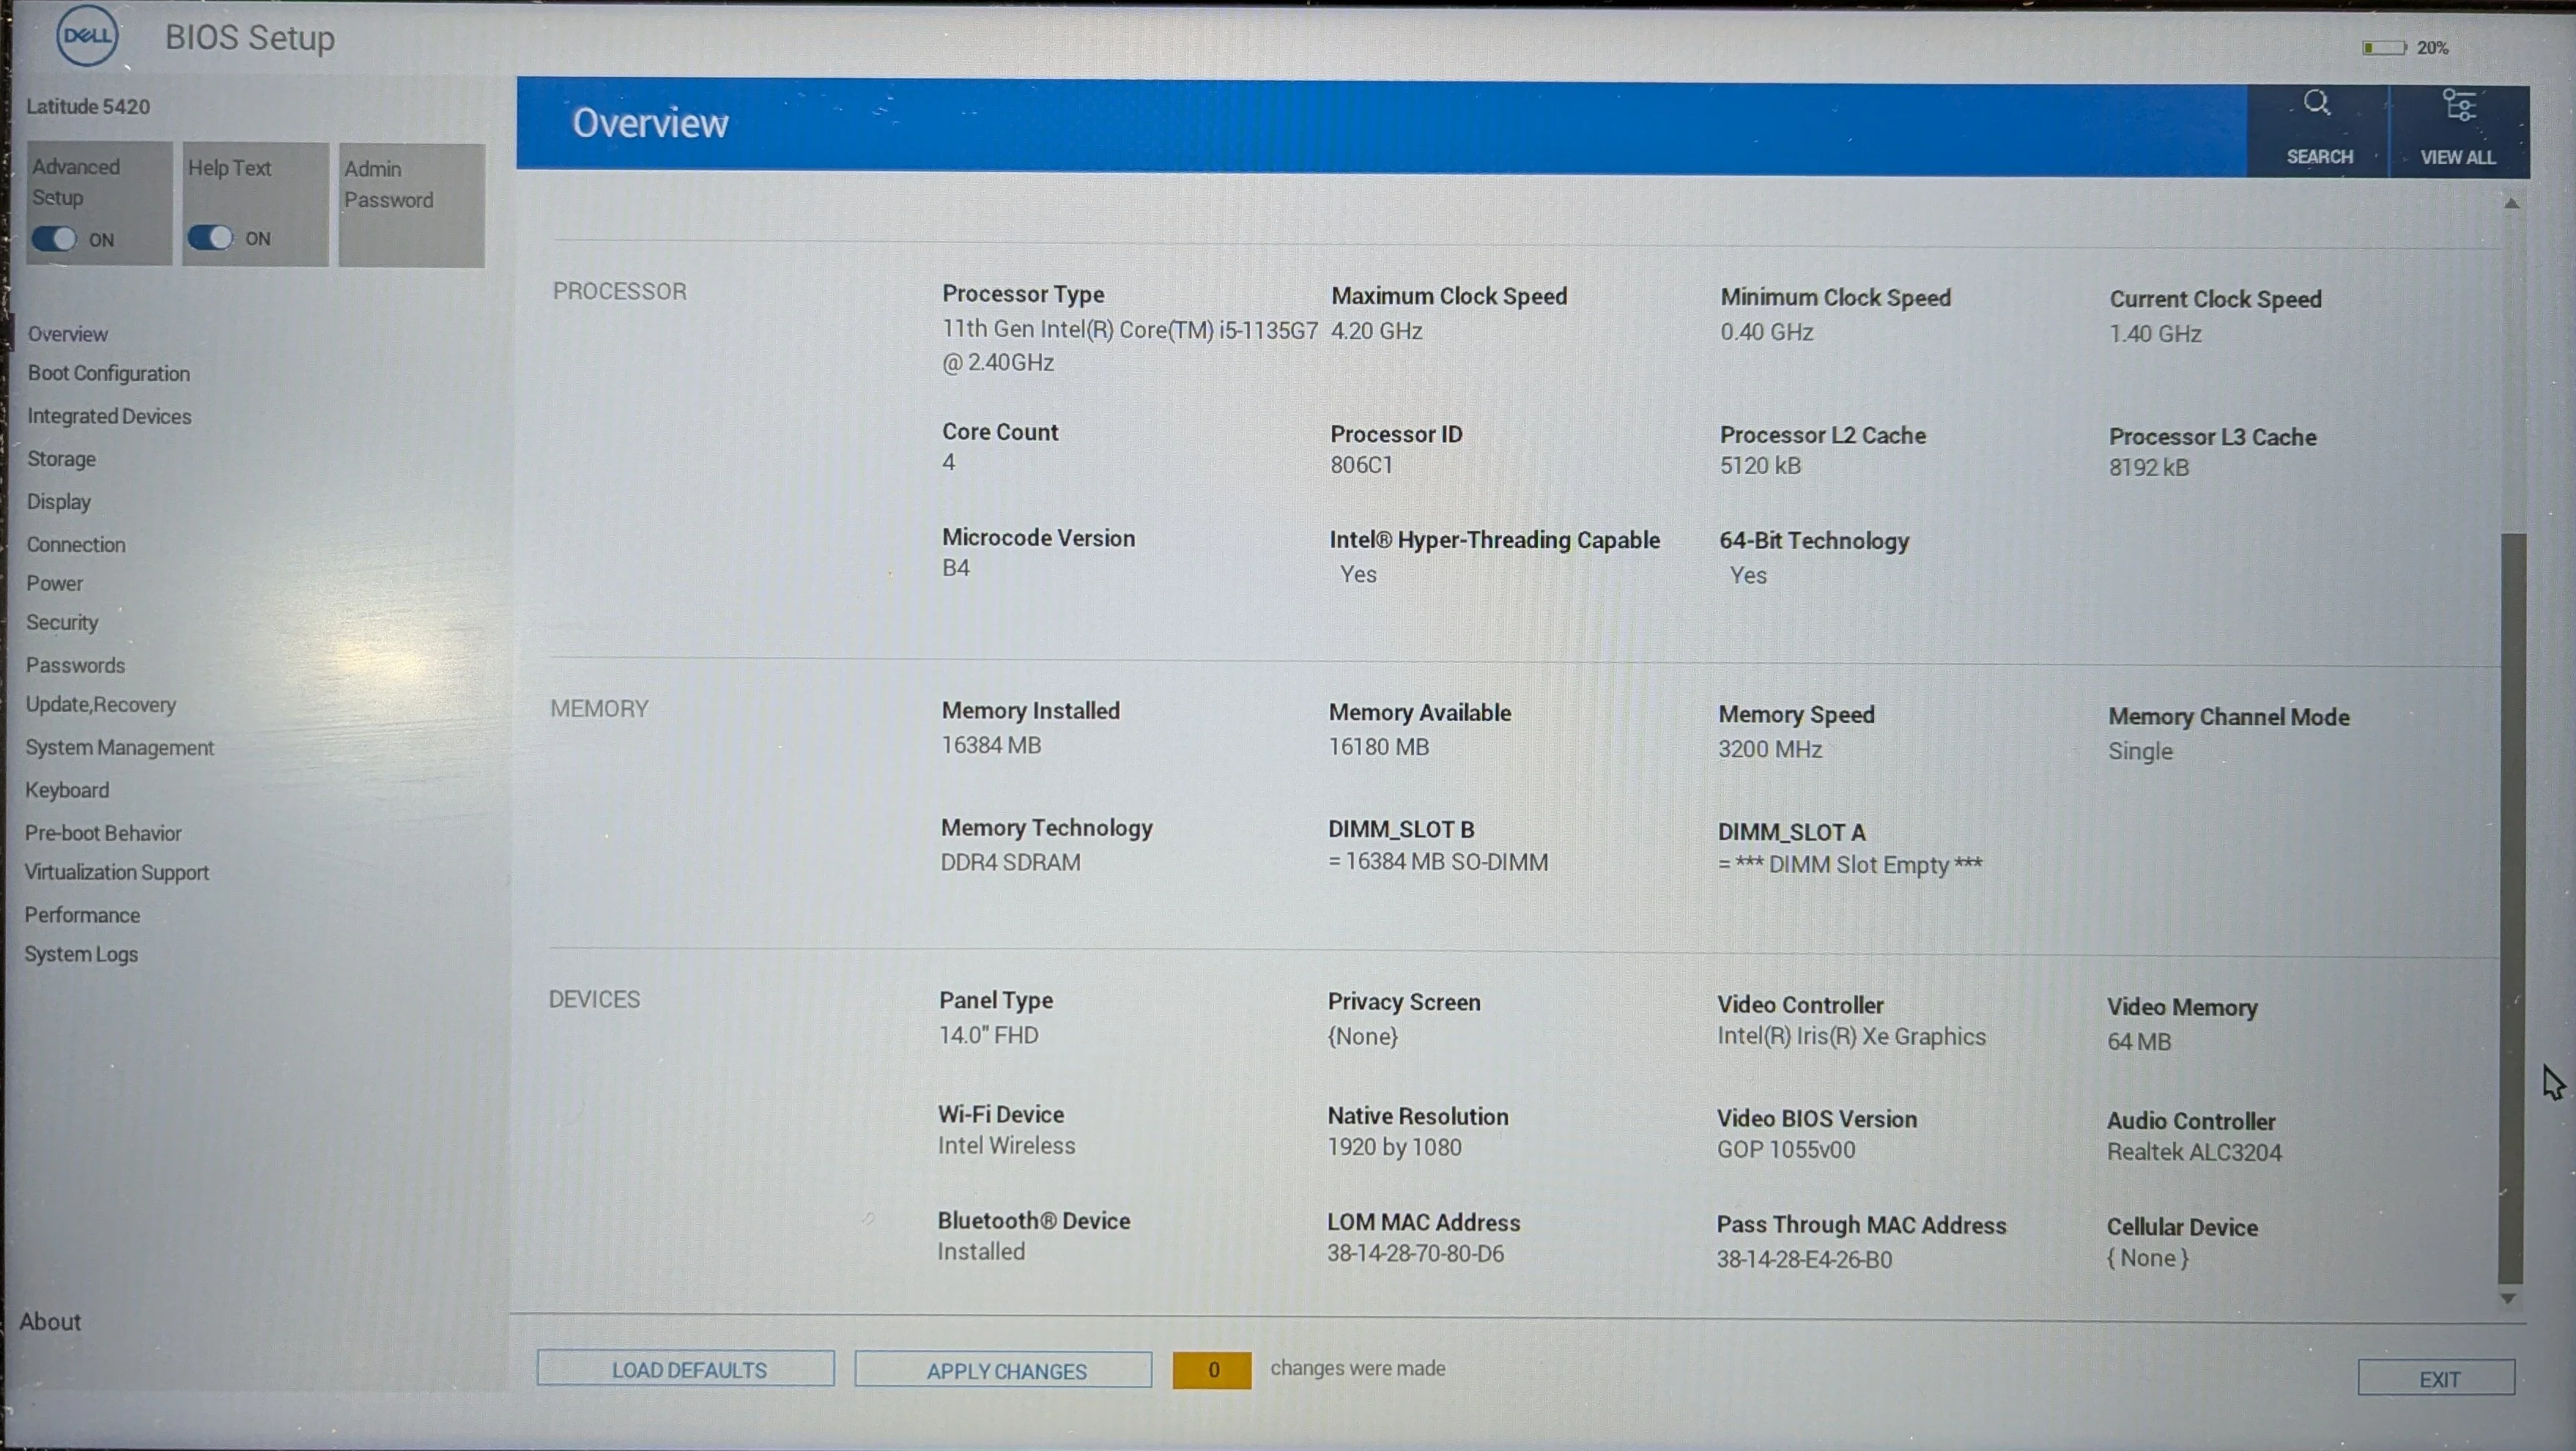The image size is (2576, 1451).
Task: Open the Search magnifier icon
Action: (2317, 103)
